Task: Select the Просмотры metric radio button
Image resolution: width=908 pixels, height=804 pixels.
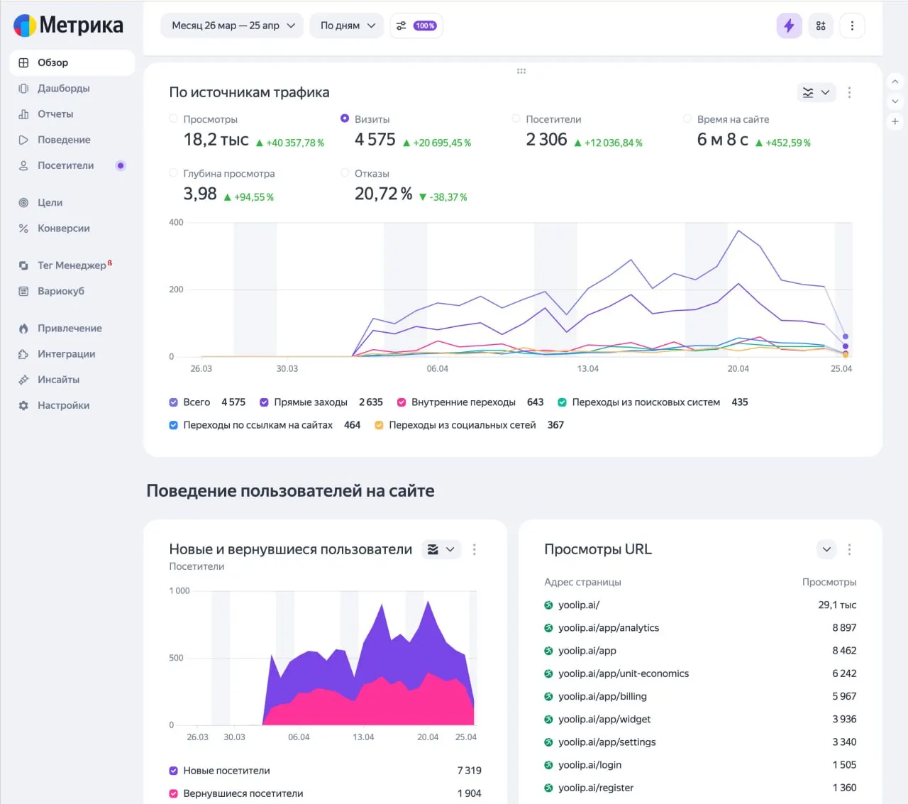Action: tap(174, 119)
